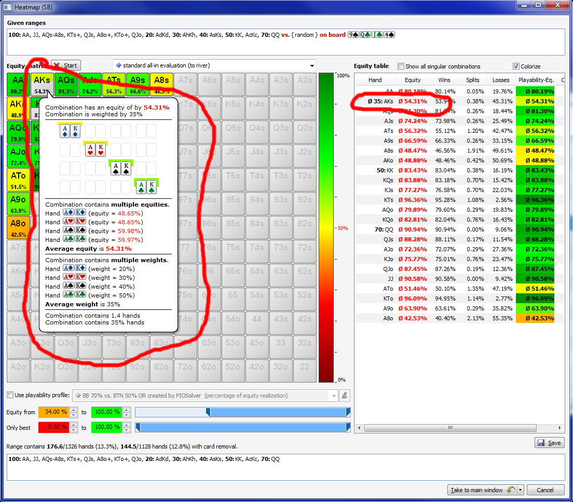Click the Equity range slider left handle

tap(208, 412)
